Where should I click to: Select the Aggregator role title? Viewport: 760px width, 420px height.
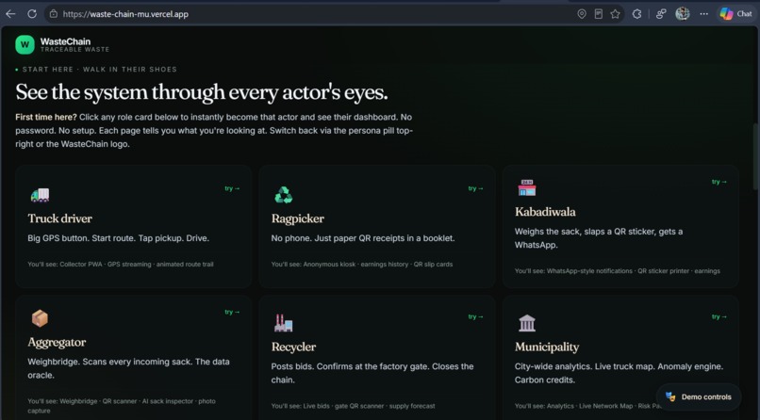click(57, 343)
